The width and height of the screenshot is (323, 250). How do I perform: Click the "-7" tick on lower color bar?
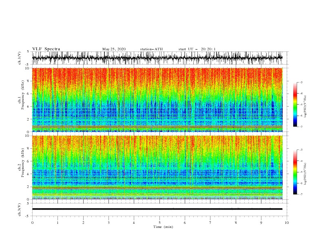(x=301, y=194)
